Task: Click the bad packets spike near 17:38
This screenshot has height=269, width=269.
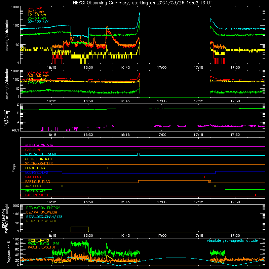Action: [x=256, y=195]
